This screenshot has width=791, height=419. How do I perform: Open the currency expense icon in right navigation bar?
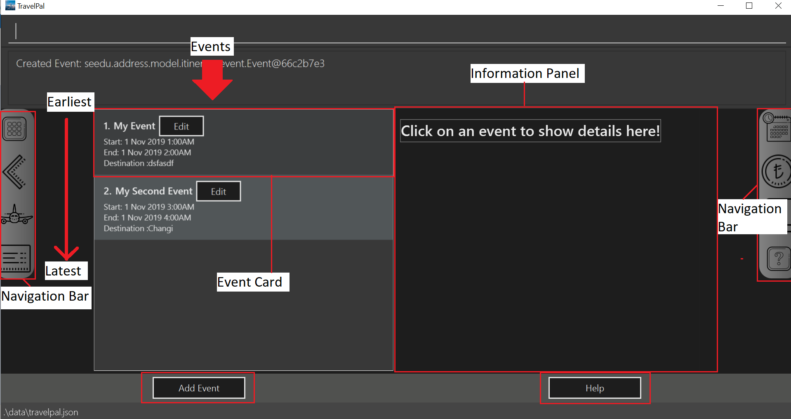point(776,171)
